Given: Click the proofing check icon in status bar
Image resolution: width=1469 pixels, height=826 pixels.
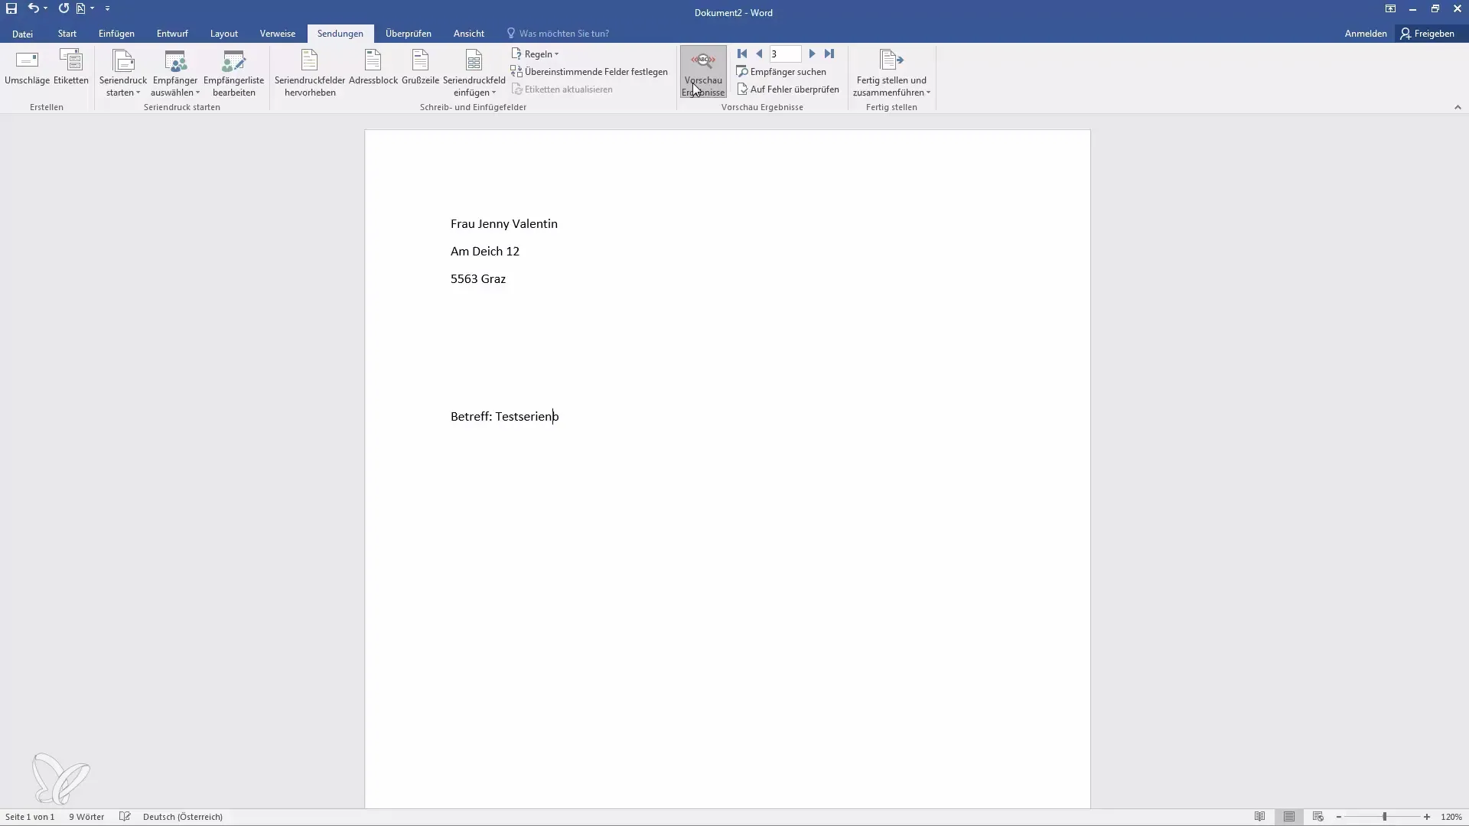Looking at the screenshot, I should (125, 817).
